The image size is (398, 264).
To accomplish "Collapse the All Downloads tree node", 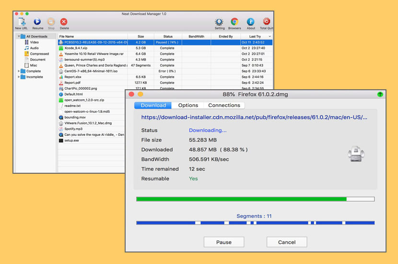I will pos(19,36).
